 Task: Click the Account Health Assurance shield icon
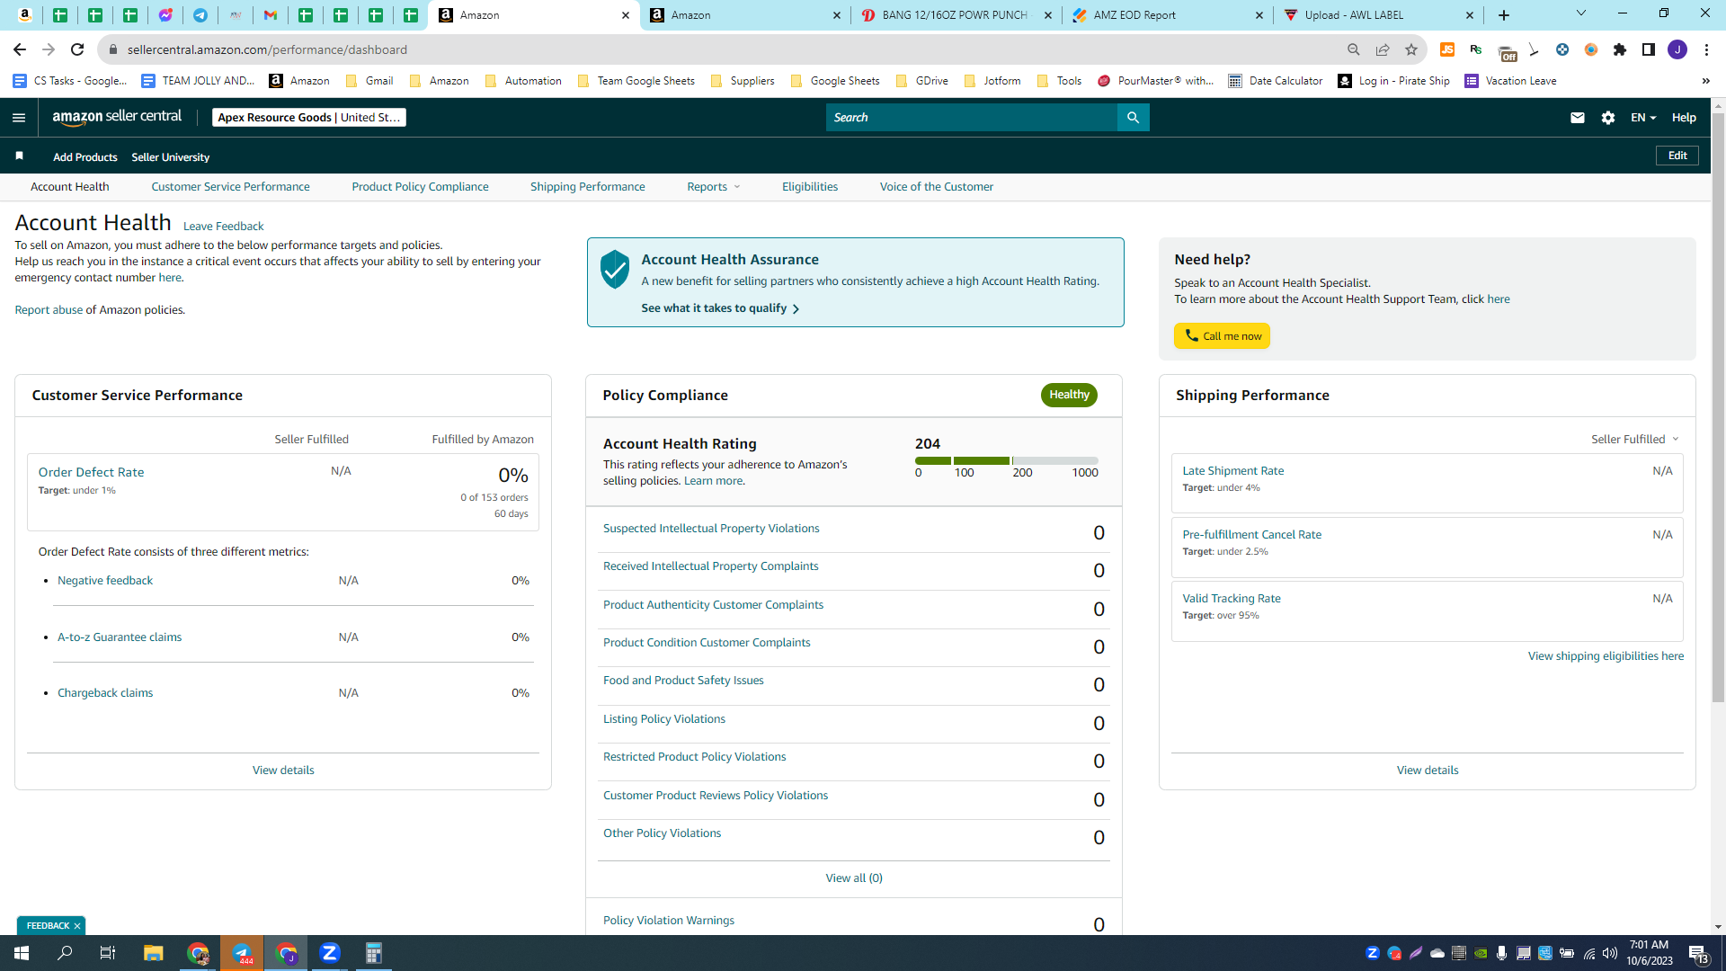tap(615, 269)
